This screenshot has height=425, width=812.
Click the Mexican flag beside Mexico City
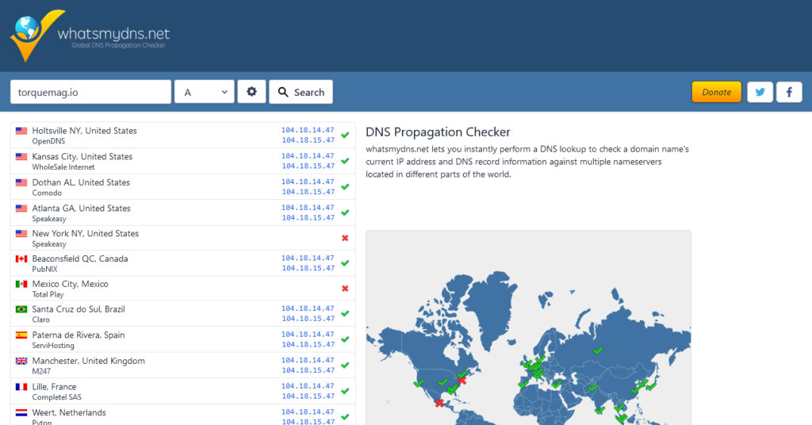click(x=21, y=284)
